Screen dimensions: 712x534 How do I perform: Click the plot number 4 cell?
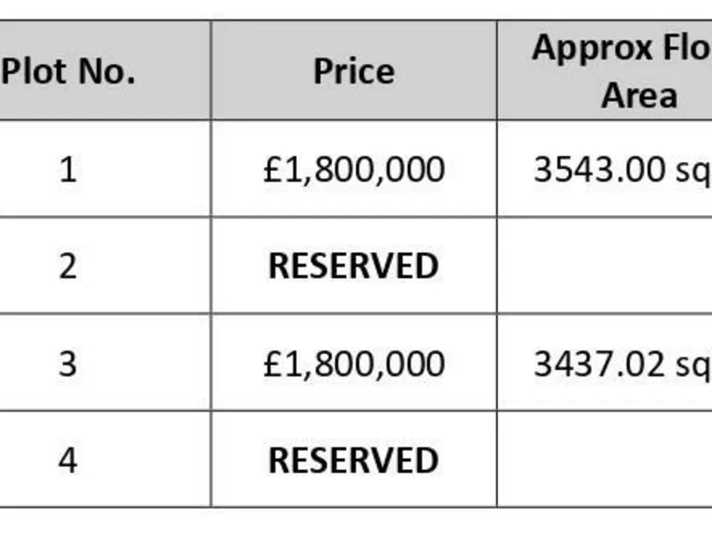[68, 460]
